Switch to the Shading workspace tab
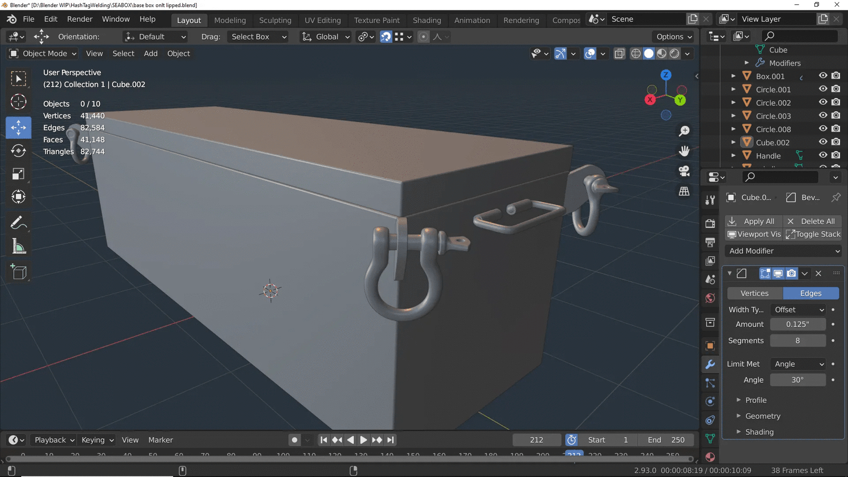The image size is (848, 477). click(x=427, y=20)
